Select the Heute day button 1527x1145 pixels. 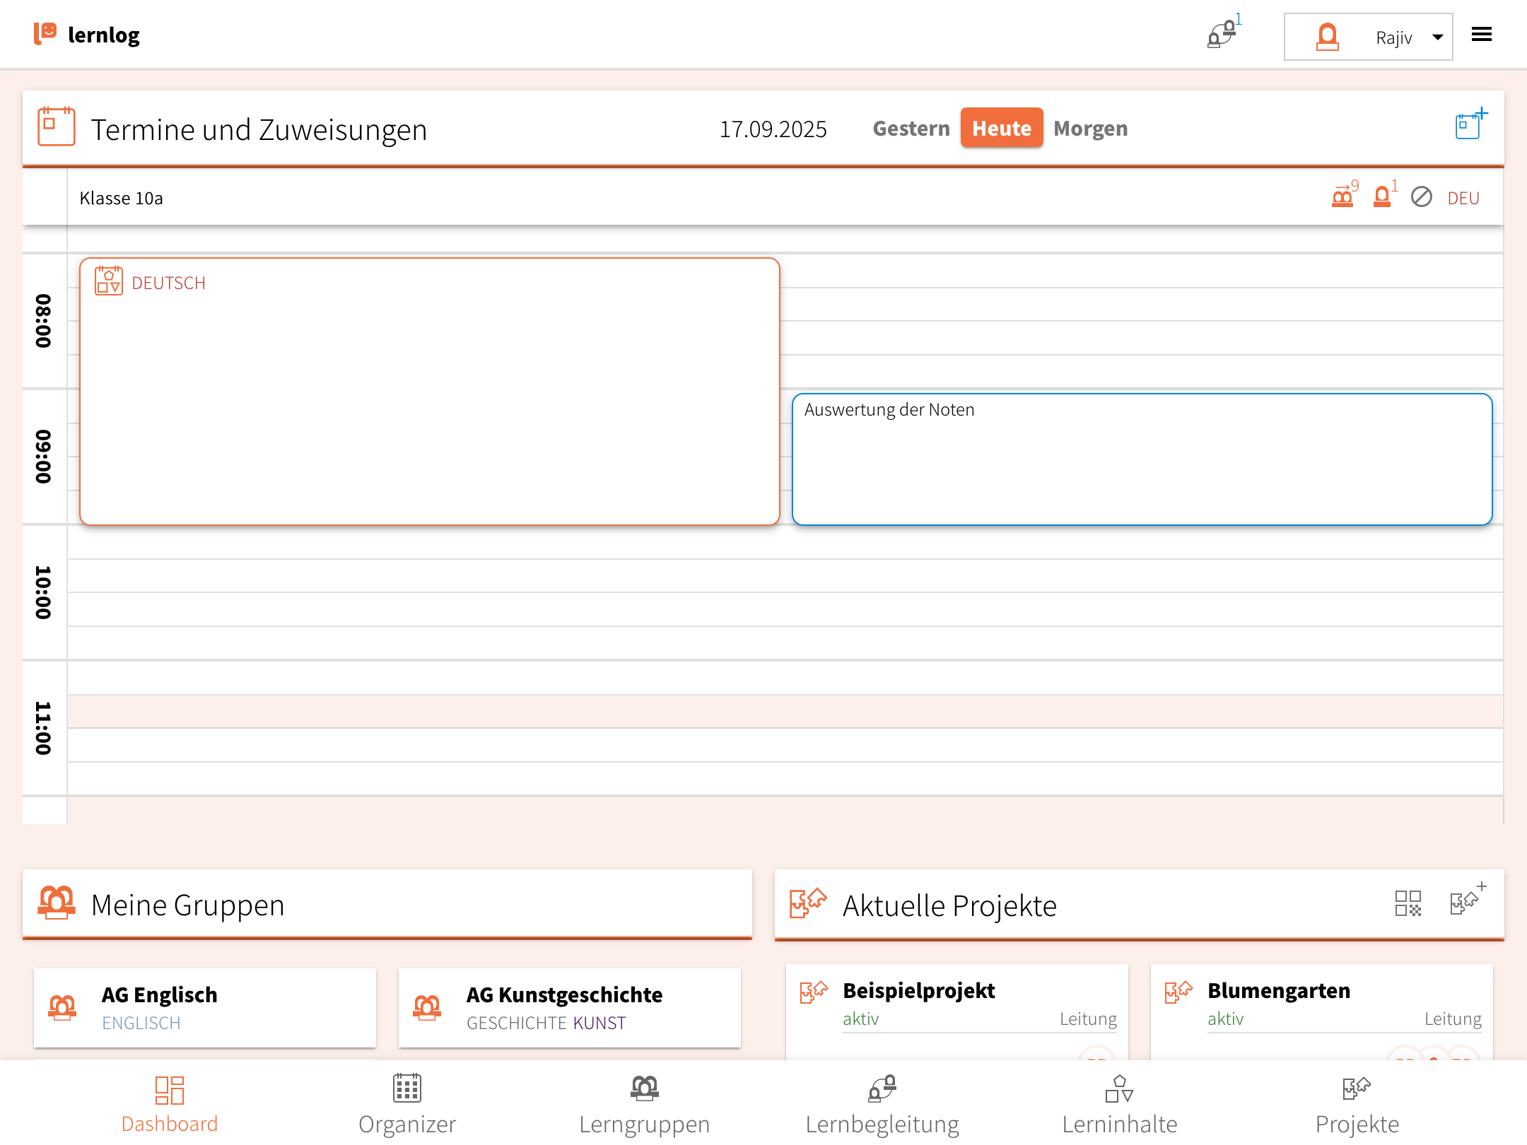[x=1001, y=129]
